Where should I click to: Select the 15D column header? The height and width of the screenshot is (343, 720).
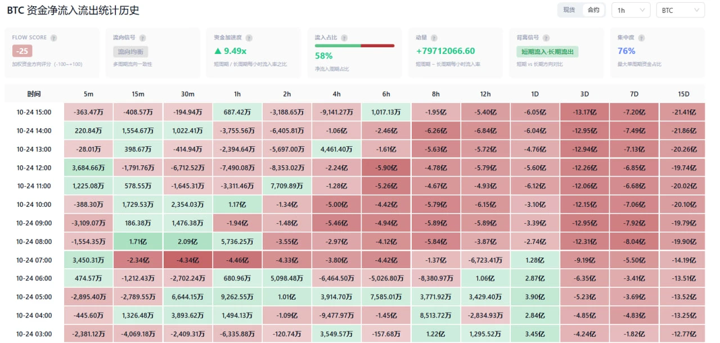point(682,94)
